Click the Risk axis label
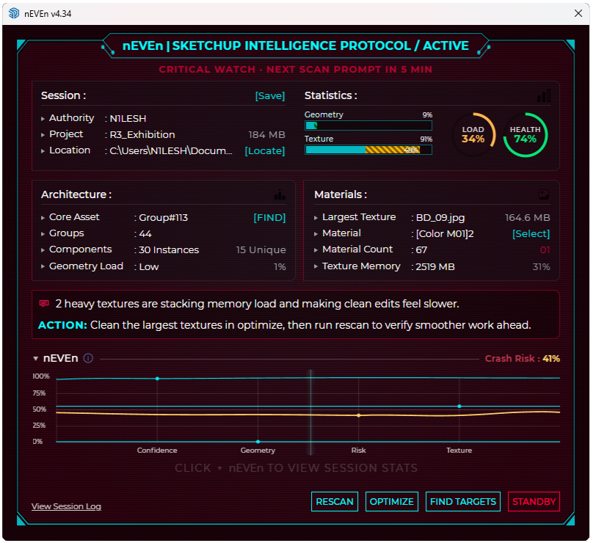Image resolution: width=593 pixels, height=543 pixels. 359,451
